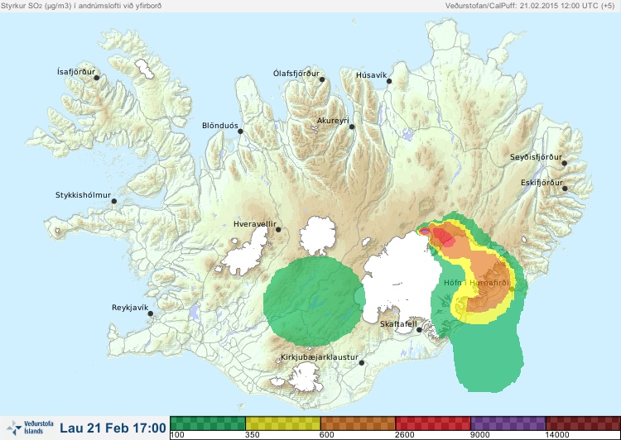Click the legend value '9000'
Image resolution: width=621 pixels, height=440 pixels.
[x=480, y=435]
